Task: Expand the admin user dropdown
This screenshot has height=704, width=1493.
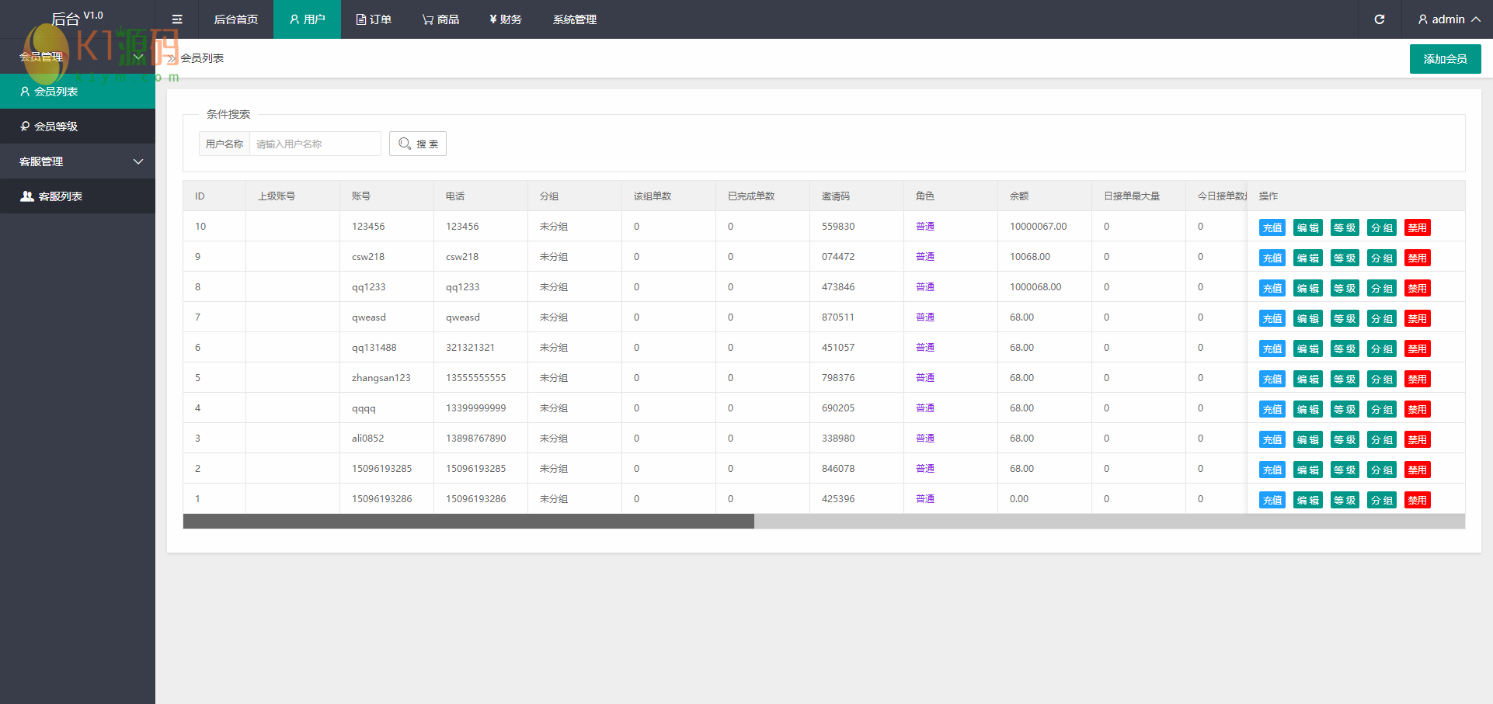Action: click(x=1448, y=19)
